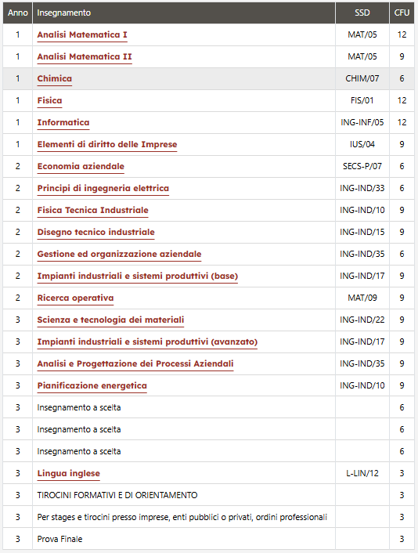418x553 pixels.
Task: Open the Analisi Matematica II course link
Action: coord(85,56)
